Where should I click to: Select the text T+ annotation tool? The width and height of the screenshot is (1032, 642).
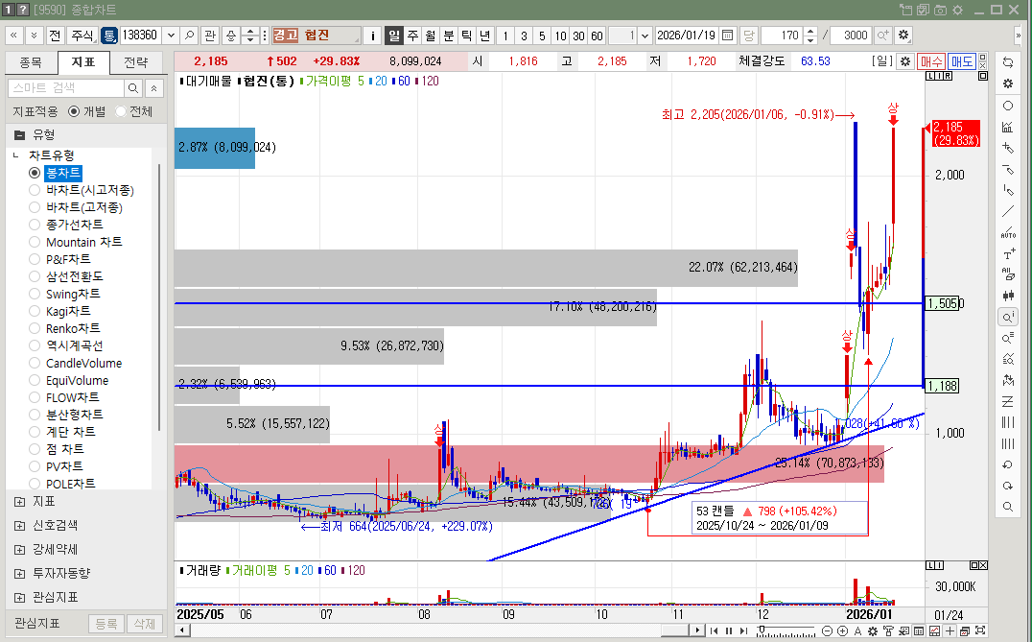(1008, 254)
